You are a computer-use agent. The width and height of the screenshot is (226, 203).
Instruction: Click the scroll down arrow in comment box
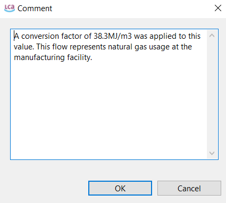(x=212, y=153)
